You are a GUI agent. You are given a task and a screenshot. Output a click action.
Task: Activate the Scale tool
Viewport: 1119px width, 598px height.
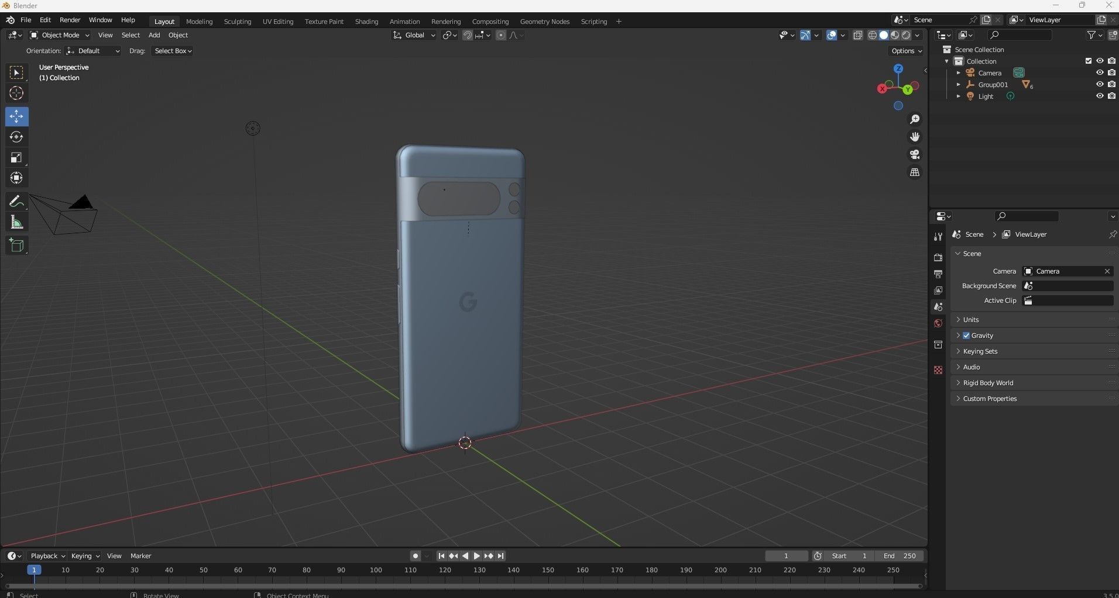[16, 157]
